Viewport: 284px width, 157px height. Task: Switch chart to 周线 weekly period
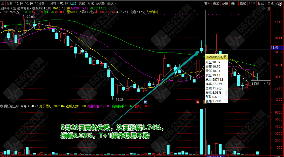(82, 3)
